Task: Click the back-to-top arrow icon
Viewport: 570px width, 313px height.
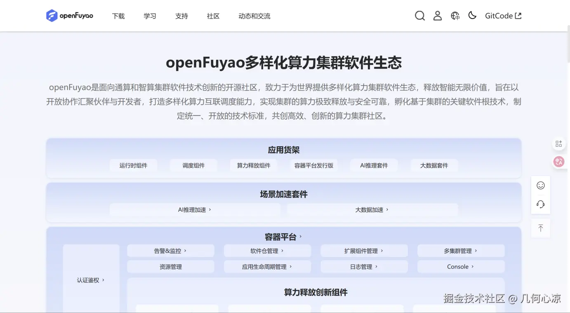Action: click(541, 228)
